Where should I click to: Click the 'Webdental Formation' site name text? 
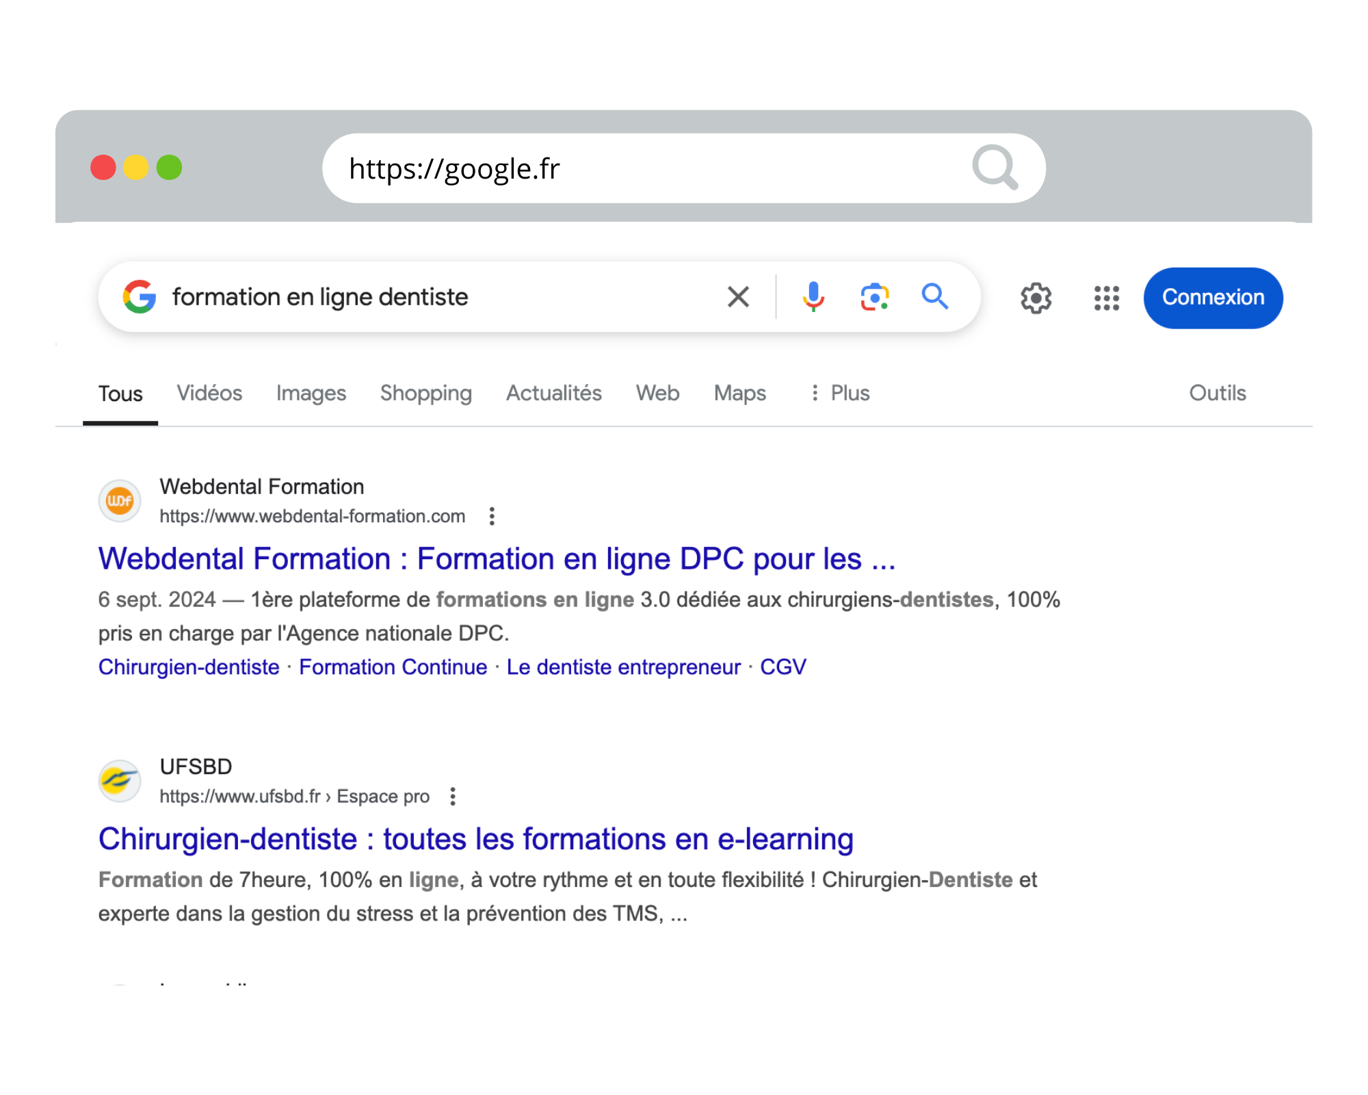[x=262, y=487]
